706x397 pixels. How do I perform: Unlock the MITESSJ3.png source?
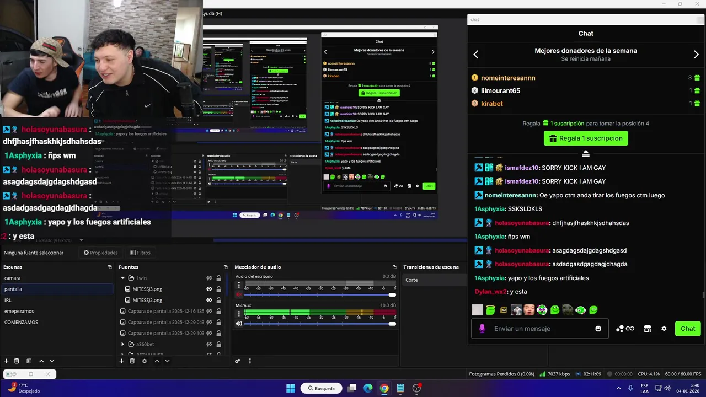(218, 289)
